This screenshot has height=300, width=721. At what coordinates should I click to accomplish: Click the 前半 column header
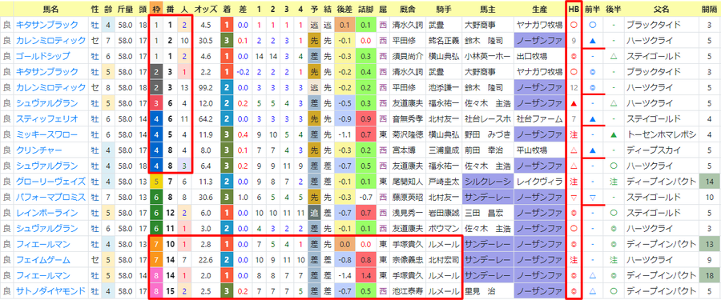pyautogui.click(x=592, y=9)
